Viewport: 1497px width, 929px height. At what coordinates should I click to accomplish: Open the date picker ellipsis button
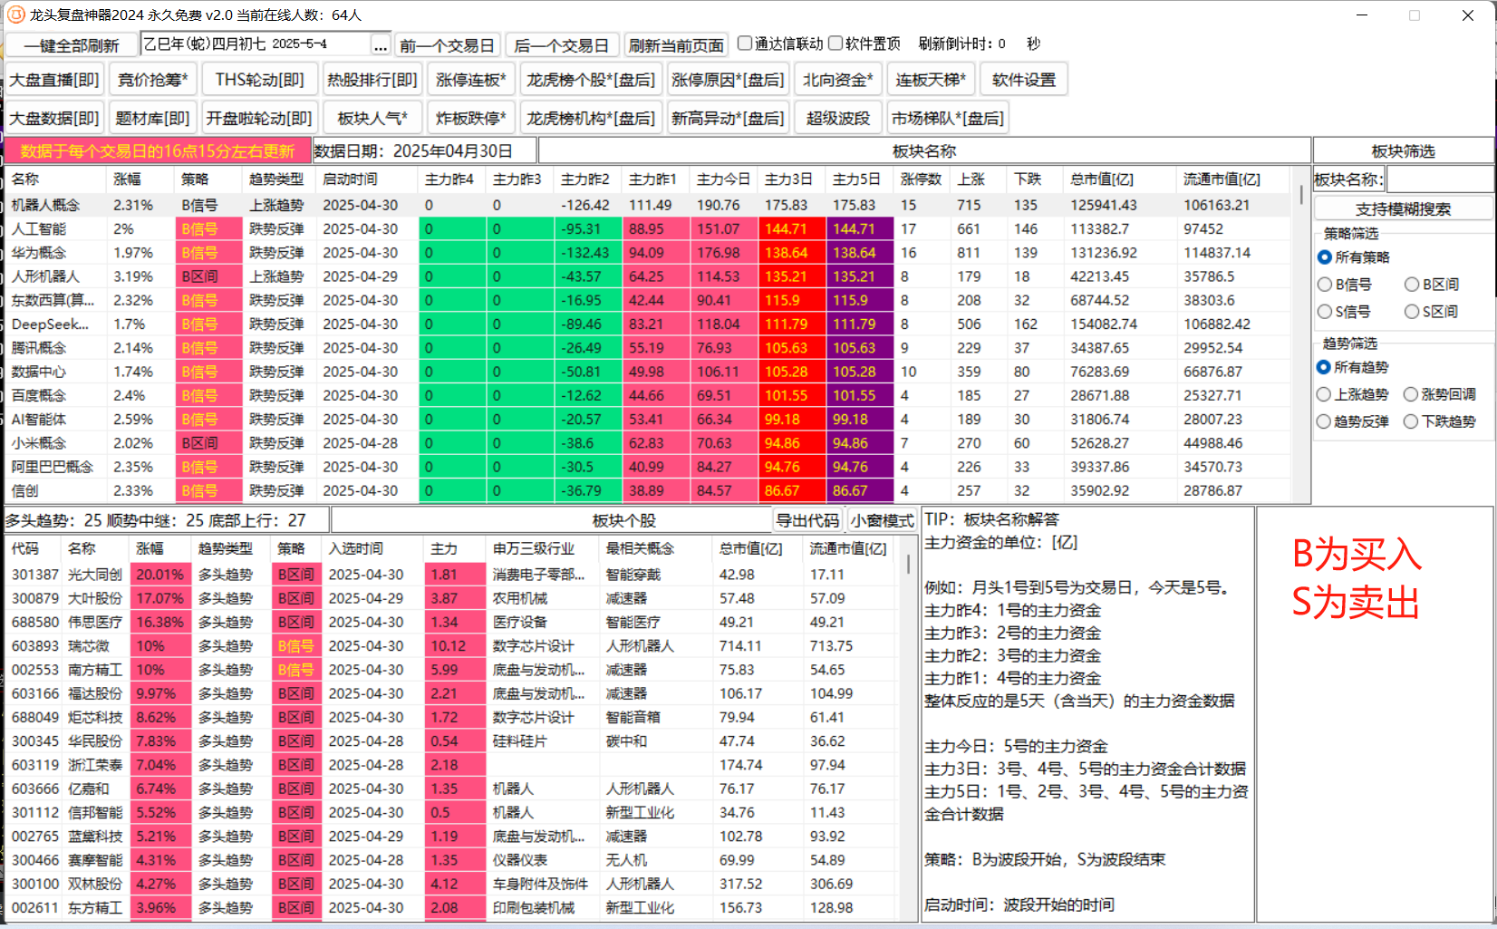coord(381,44)
